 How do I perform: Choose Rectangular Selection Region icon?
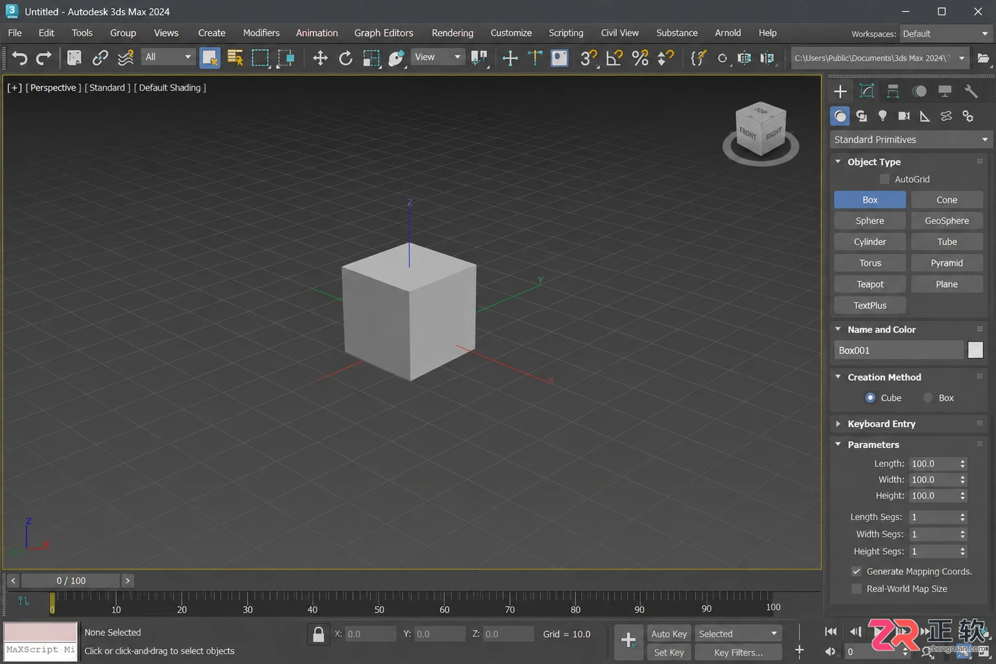pos(260,58)
